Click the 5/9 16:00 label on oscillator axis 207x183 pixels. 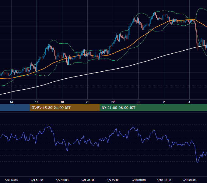tap(37, 180)
